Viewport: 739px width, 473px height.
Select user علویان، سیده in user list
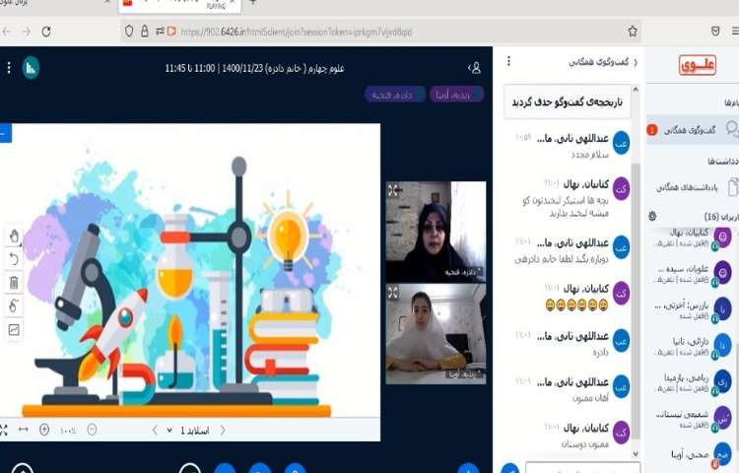(694, 273)
